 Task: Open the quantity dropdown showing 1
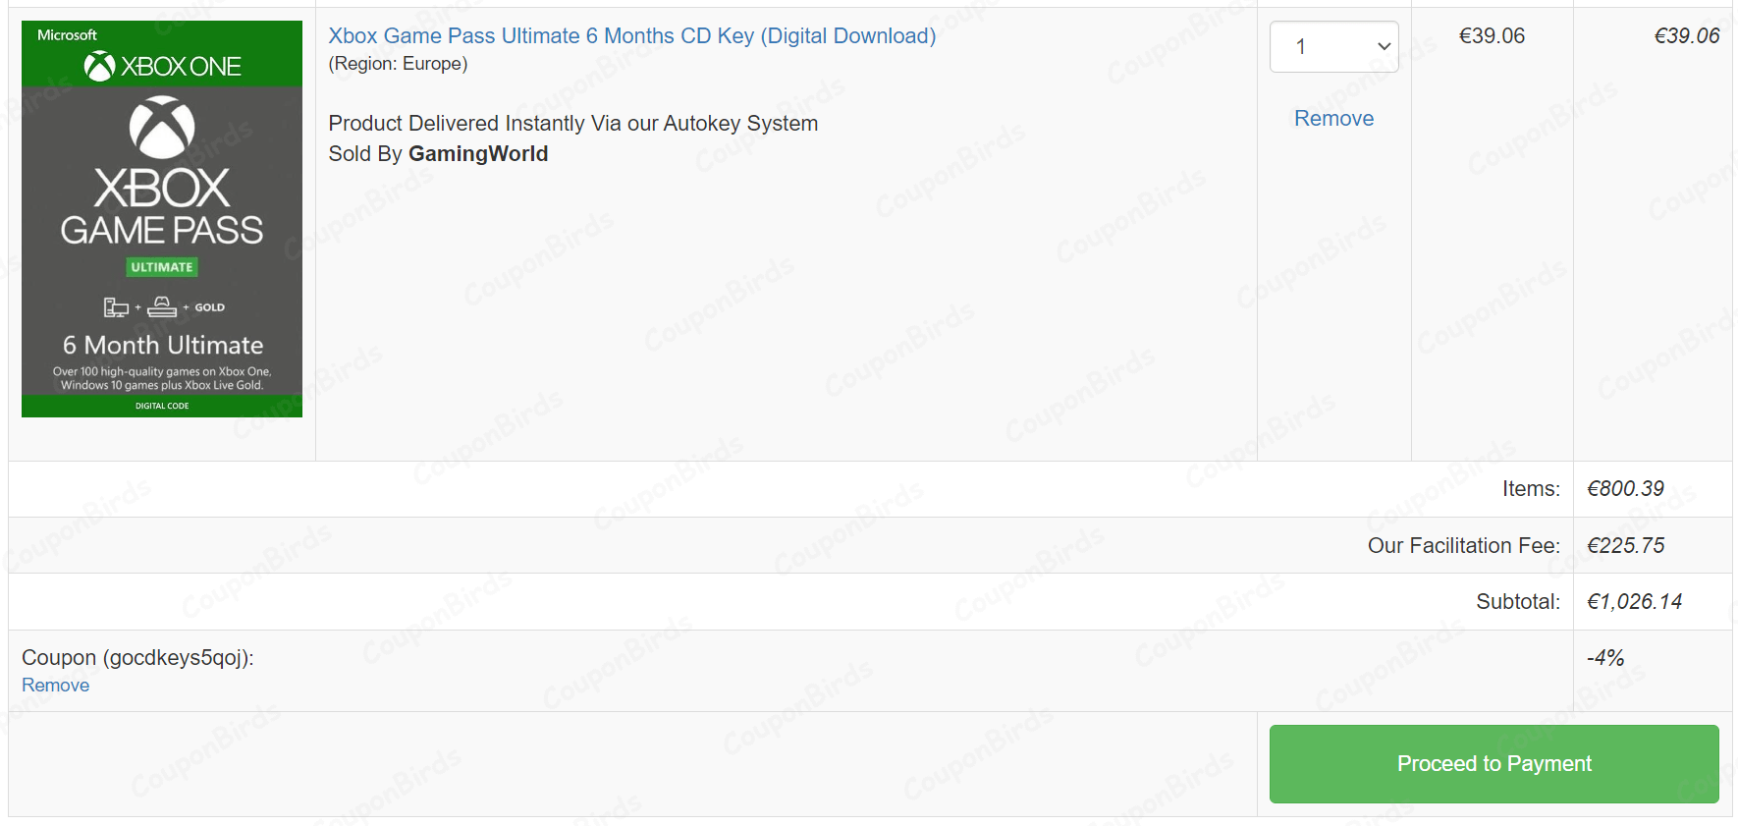tap(1333, 47)
